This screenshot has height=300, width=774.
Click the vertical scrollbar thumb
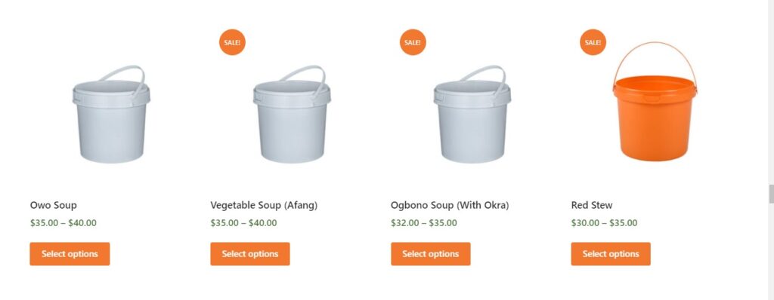[771, 194]
